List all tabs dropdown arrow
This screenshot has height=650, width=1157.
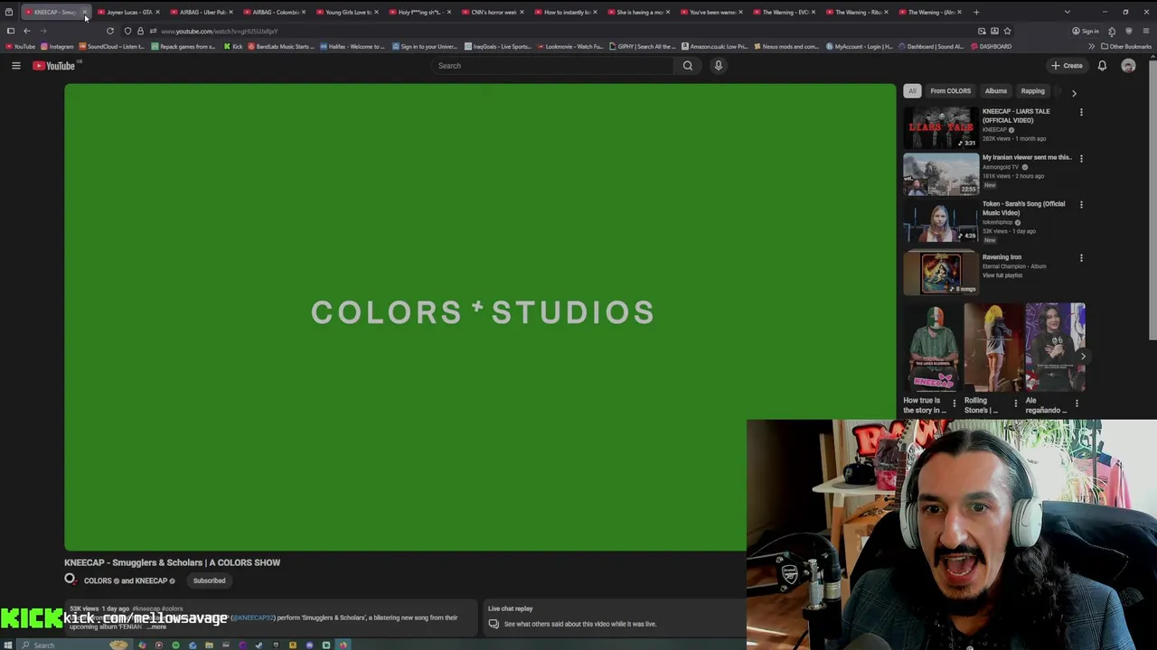[1067, 13]
